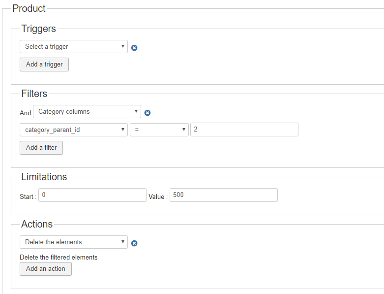Open the equals operator dropdown
Viewport: 384px width, 294px height.
[x=159, y=130]
